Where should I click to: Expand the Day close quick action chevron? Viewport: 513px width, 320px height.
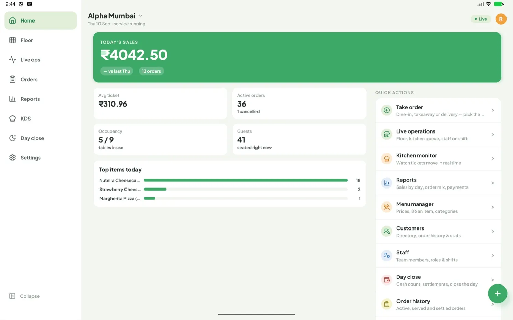pos(492,280)
